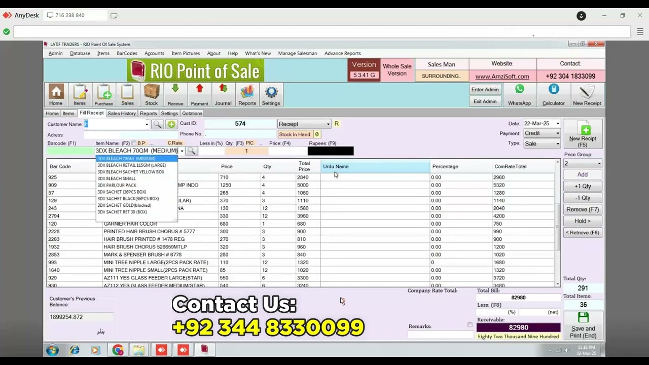Click the Barcode (F1) input field
The image size is (649, 365).
(x=70, y=151)
